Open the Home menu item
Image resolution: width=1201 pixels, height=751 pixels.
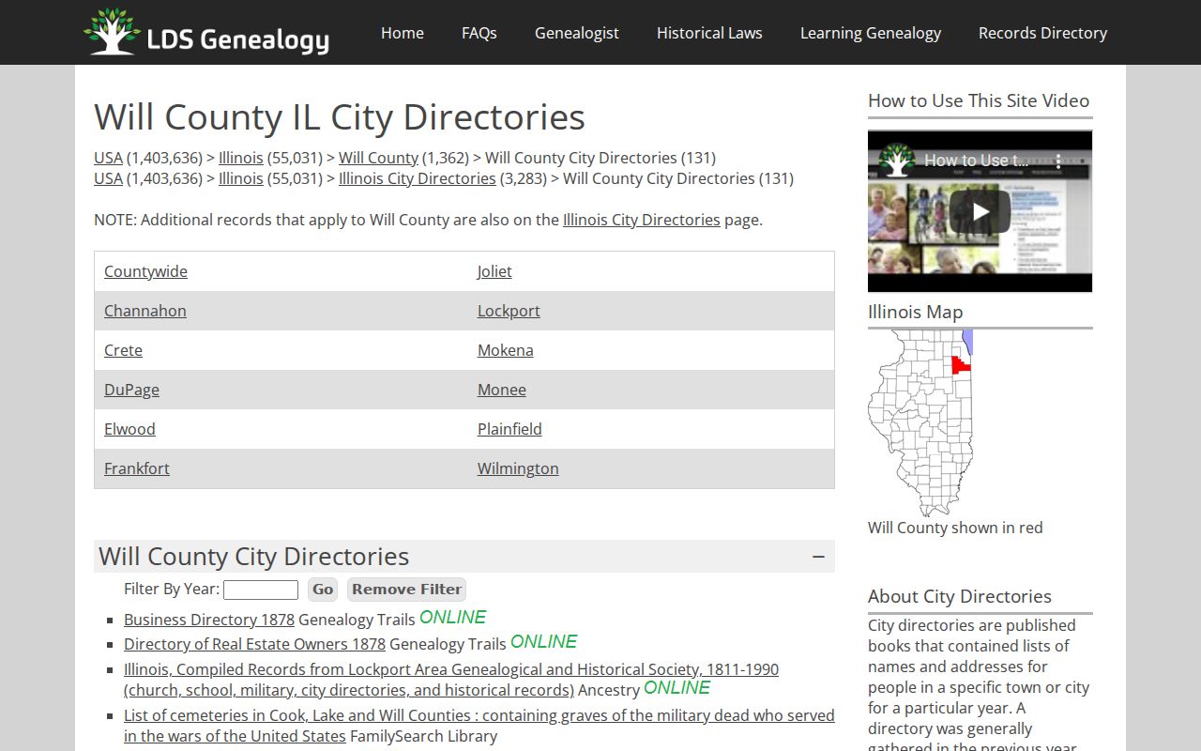click(403, 33)
